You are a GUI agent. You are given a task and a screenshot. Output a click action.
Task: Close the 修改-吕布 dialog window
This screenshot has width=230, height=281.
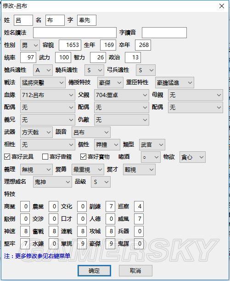click(x=222, y=6)
